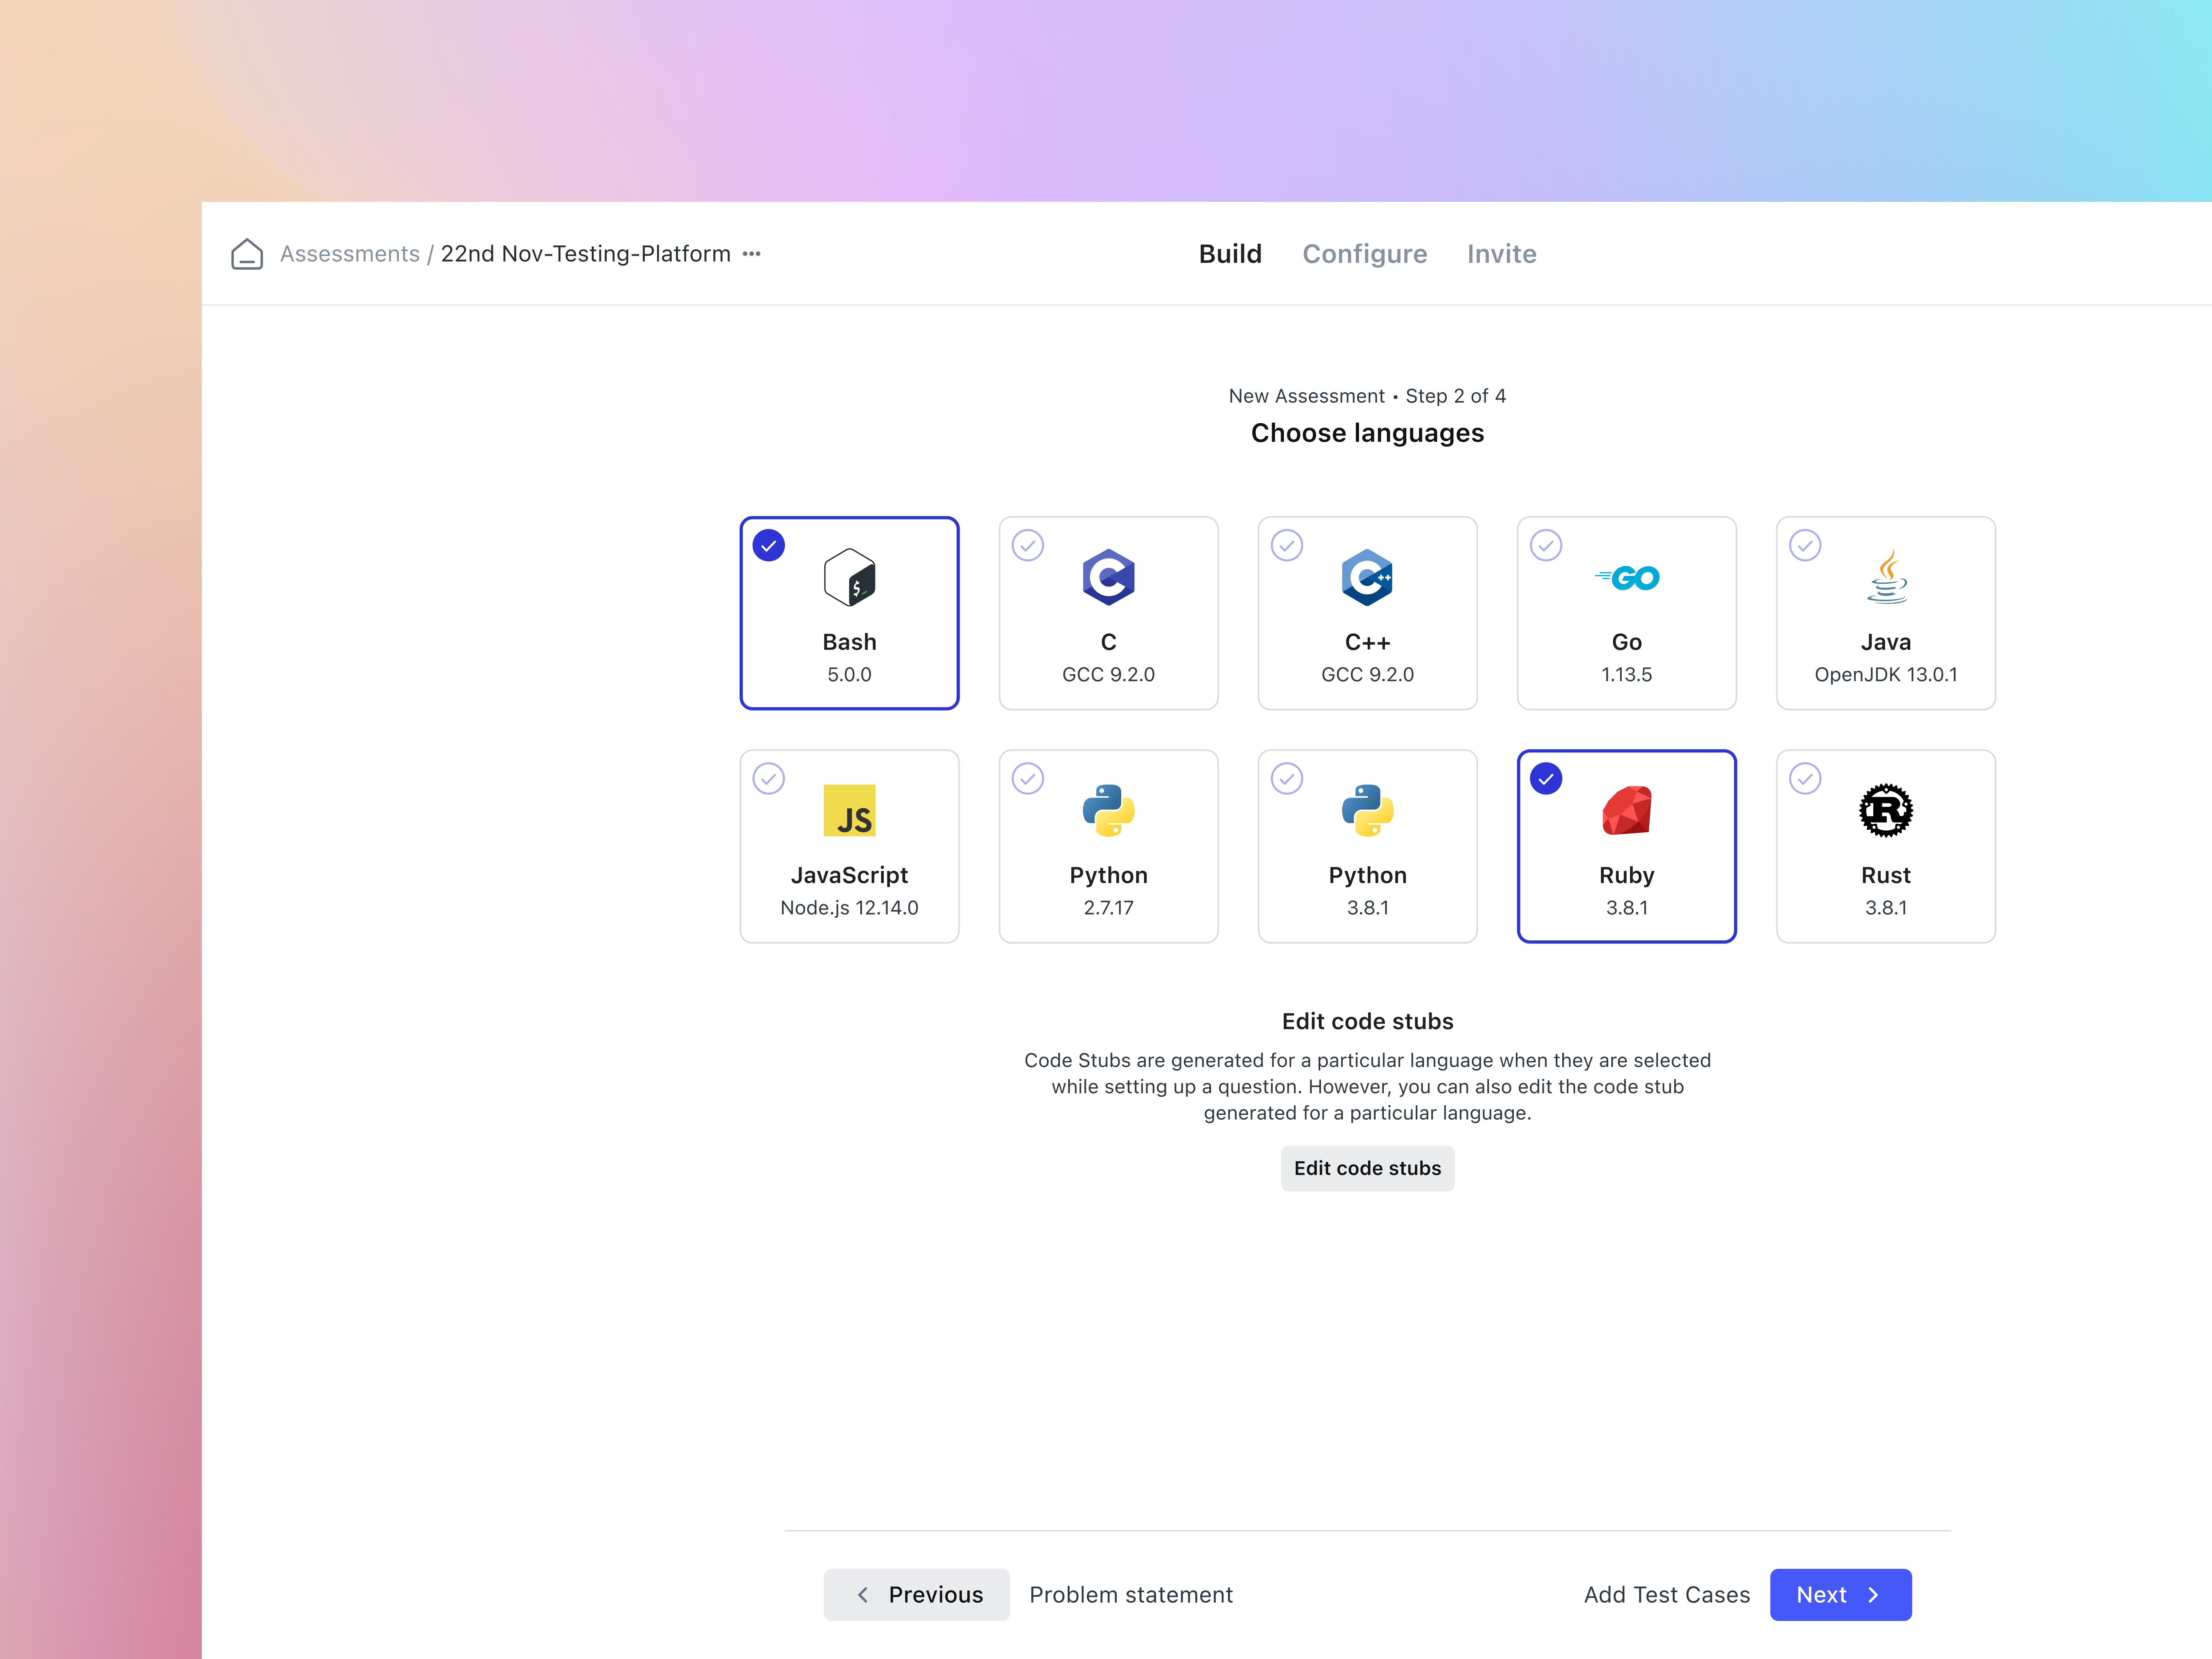Click the C++ logo icon
Image resolution: width=2212 pixels, height=1659 pixels.
point(1367,577)
